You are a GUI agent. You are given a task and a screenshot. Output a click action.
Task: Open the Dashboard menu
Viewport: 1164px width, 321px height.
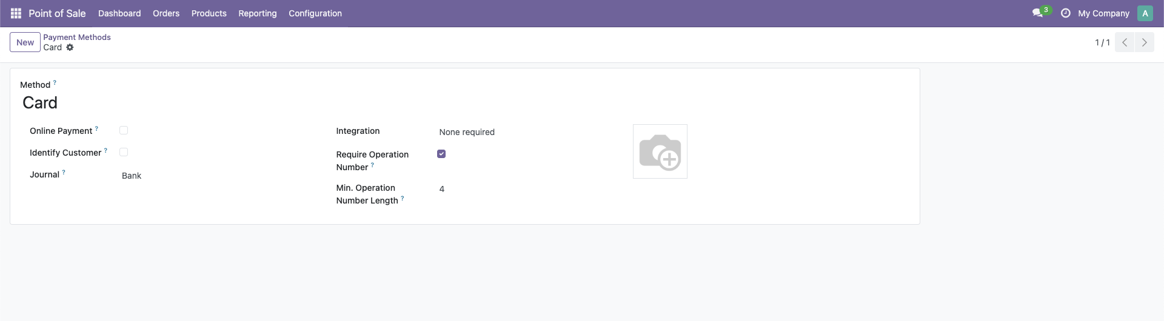(x=119, y=13)
